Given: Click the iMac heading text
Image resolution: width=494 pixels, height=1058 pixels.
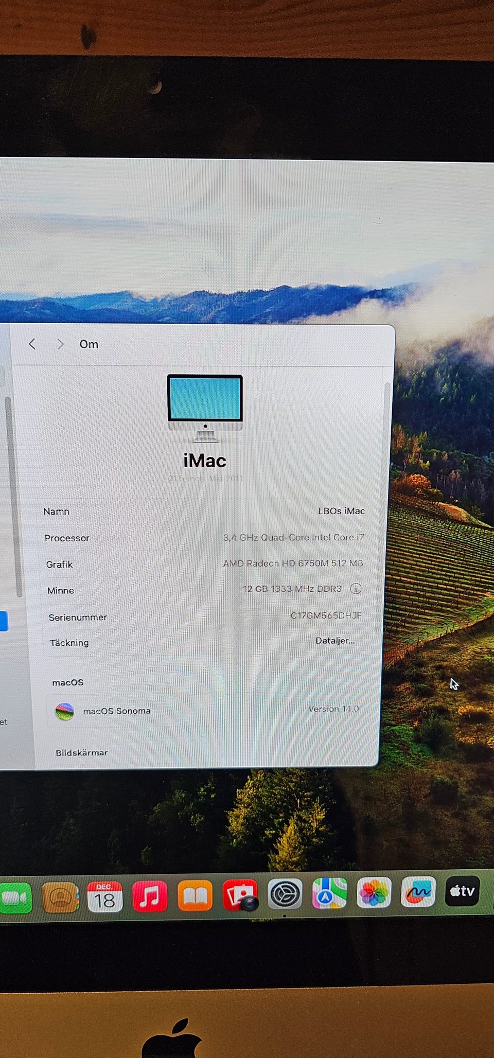Looking at the screenshot, I should click(x=205, y=461).
